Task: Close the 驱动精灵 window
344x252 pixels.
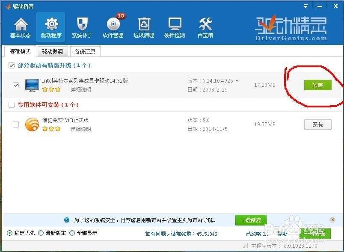Action: tap(335, 6)
